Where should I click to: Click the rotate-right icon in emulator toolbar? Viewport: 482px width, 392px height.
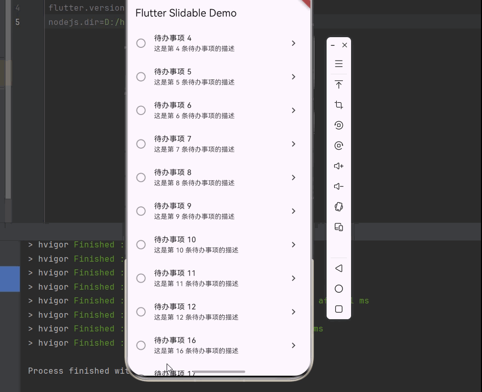coord(339,145)
